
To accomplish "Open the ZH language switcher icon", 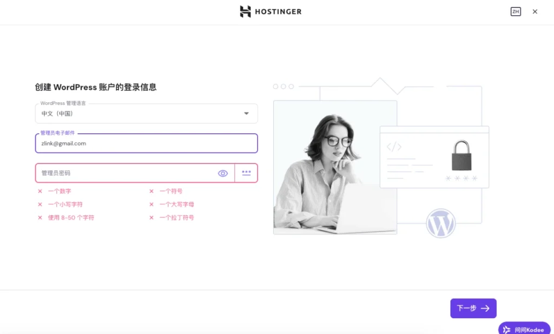I will click(516, 12).
